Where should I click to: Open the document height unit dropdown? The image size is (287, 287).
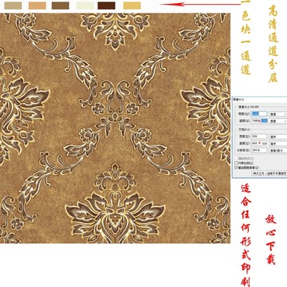(278, 143)
